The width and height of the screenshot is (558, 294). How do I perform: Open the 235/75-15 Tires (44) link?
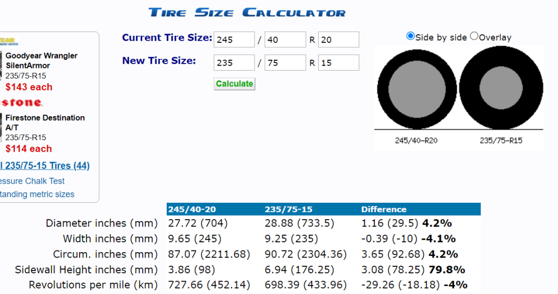(45, 166)
